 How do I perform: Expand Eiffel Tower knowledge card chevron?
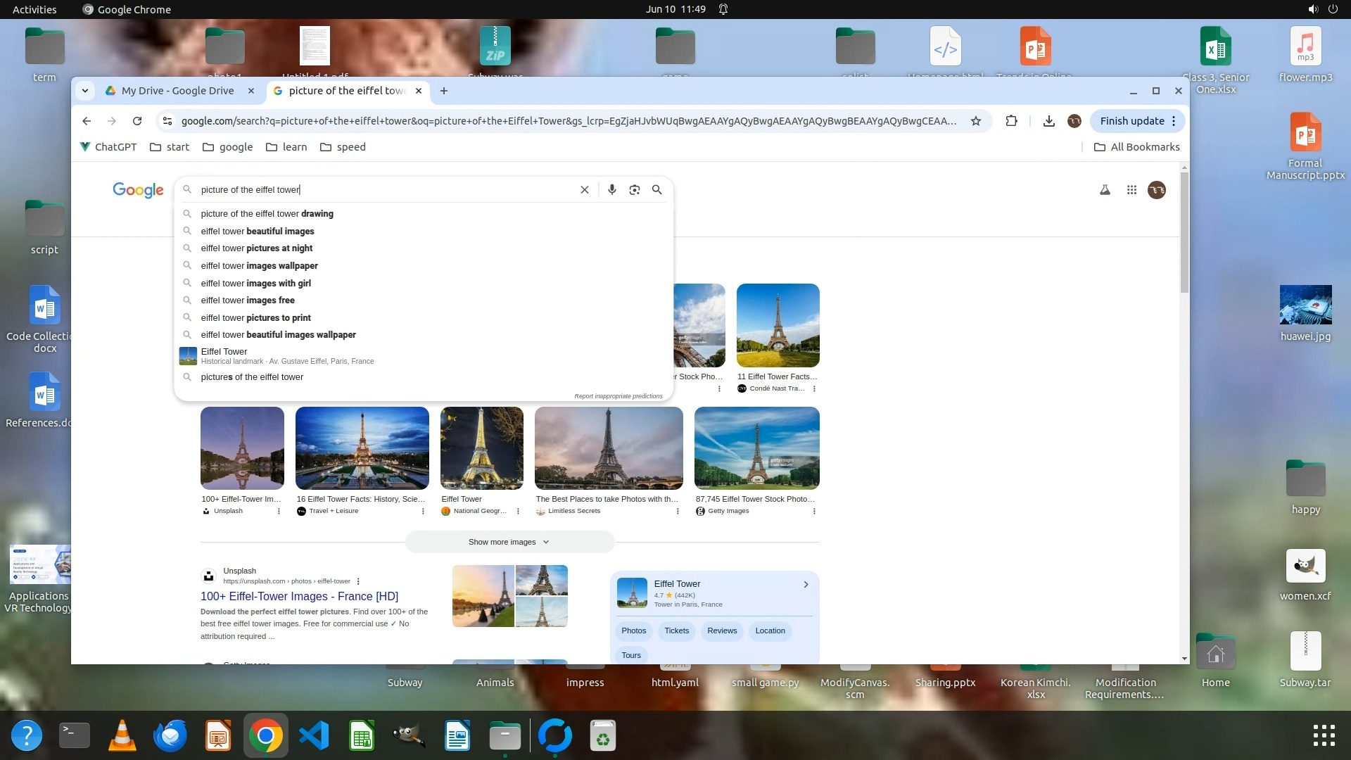coord(806,585)
